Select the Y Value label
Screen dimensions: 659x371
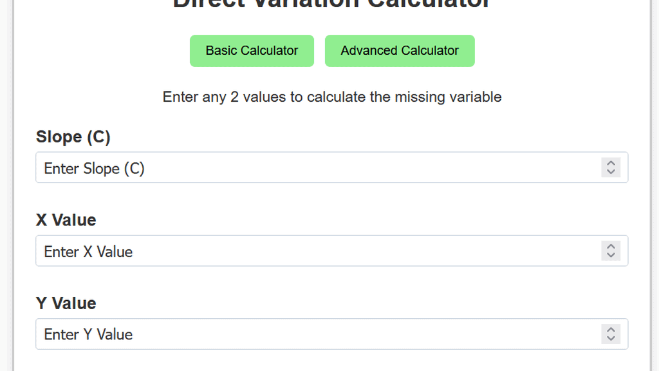[66, 303]
